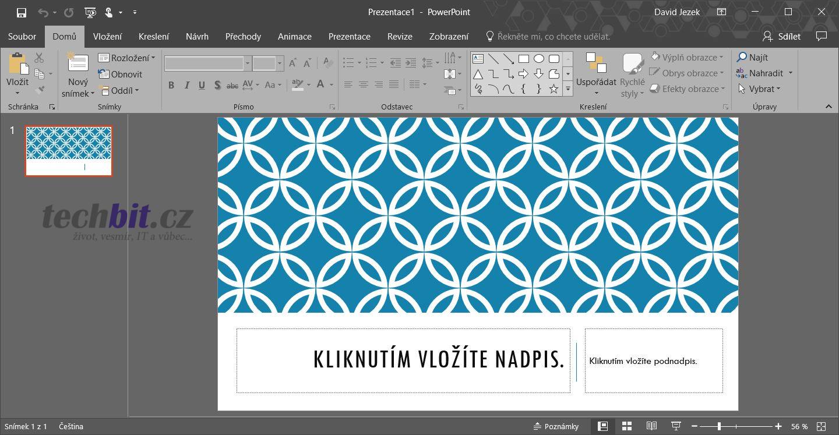Click the Save icon in quick access toolbar

(x=22, y=12)
